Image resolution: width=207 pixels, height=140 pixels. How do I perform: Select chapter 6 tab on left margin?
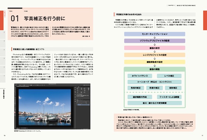pos(3,69)
